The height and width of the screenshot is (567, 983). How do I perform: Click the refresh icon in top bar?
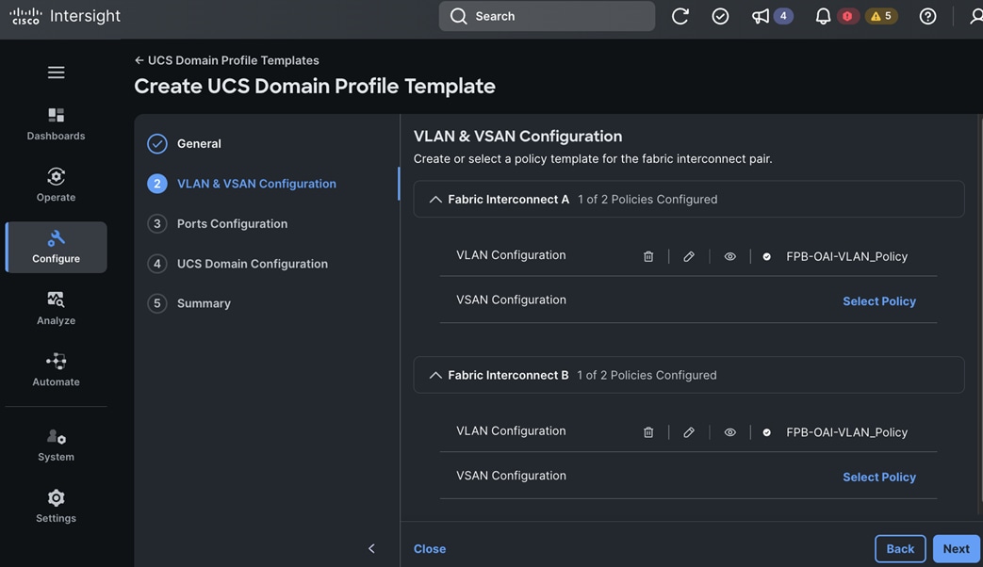point(680,16)
